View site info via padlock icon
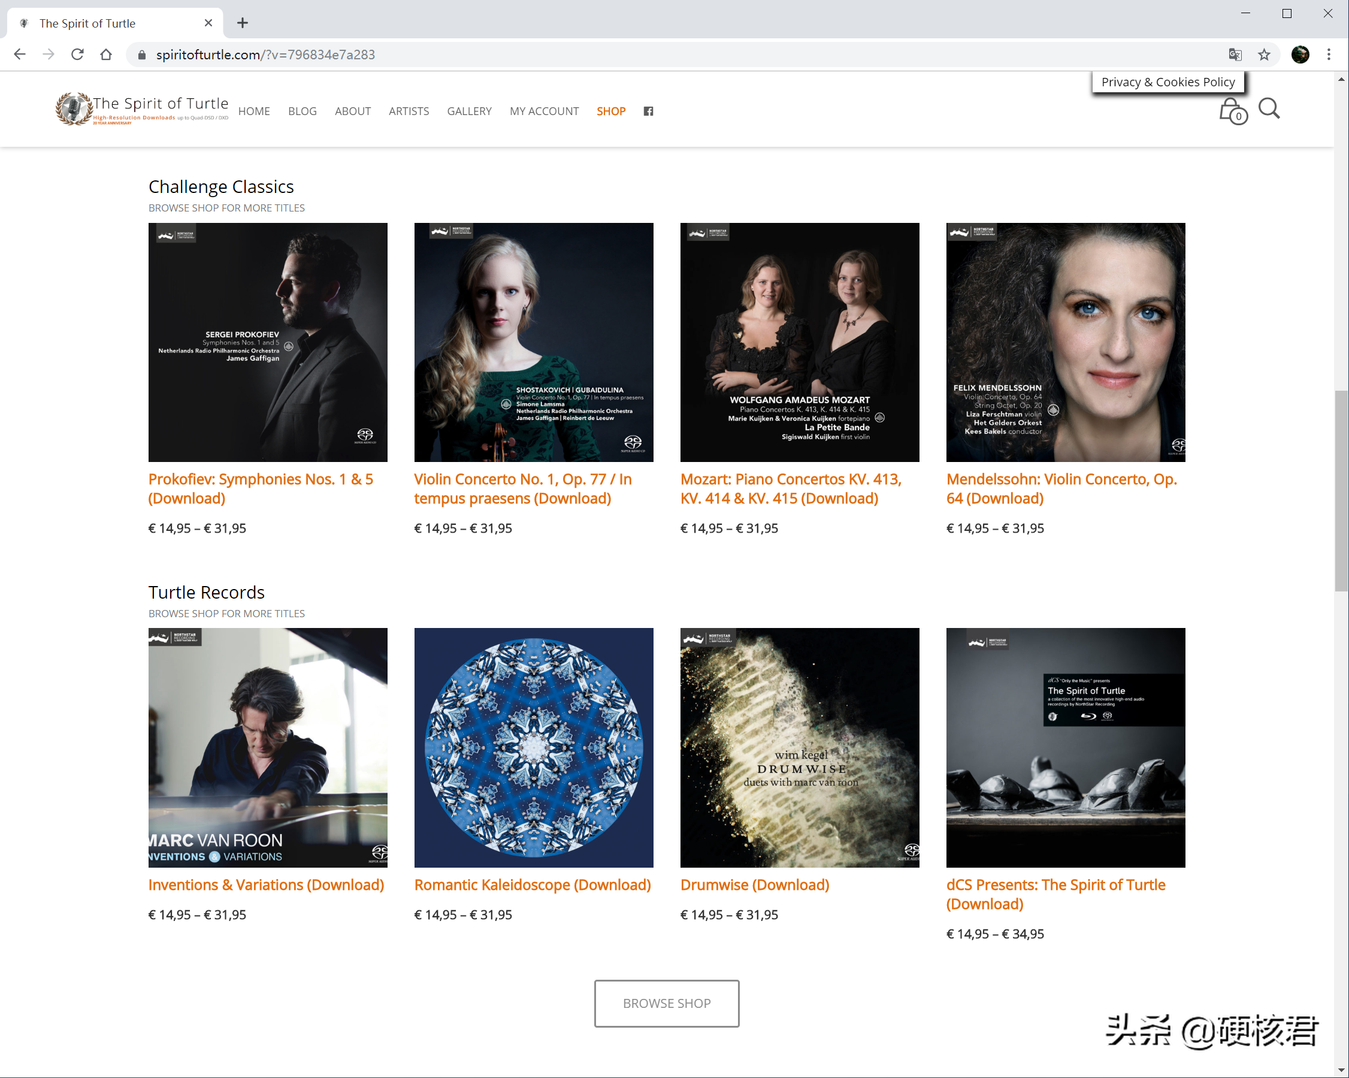The width and height of the screenshot is (1349, 1078). click(142, 55)
